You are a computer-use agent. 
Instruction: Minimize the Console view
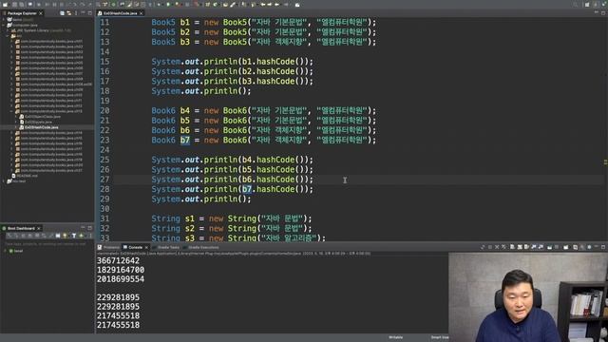pyautogui.click(x=596, y=247)
